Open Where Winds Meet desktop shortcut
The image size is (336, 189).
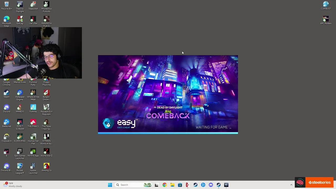click(33, 95)
